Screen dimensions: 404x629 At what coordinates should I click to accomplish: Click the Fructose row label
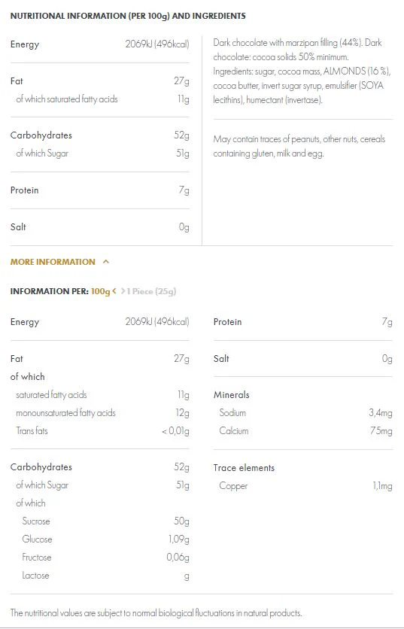(37, 558)
